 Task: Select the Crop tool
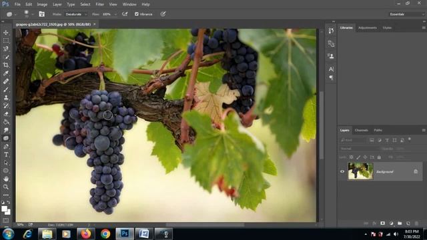click(6, 65)
